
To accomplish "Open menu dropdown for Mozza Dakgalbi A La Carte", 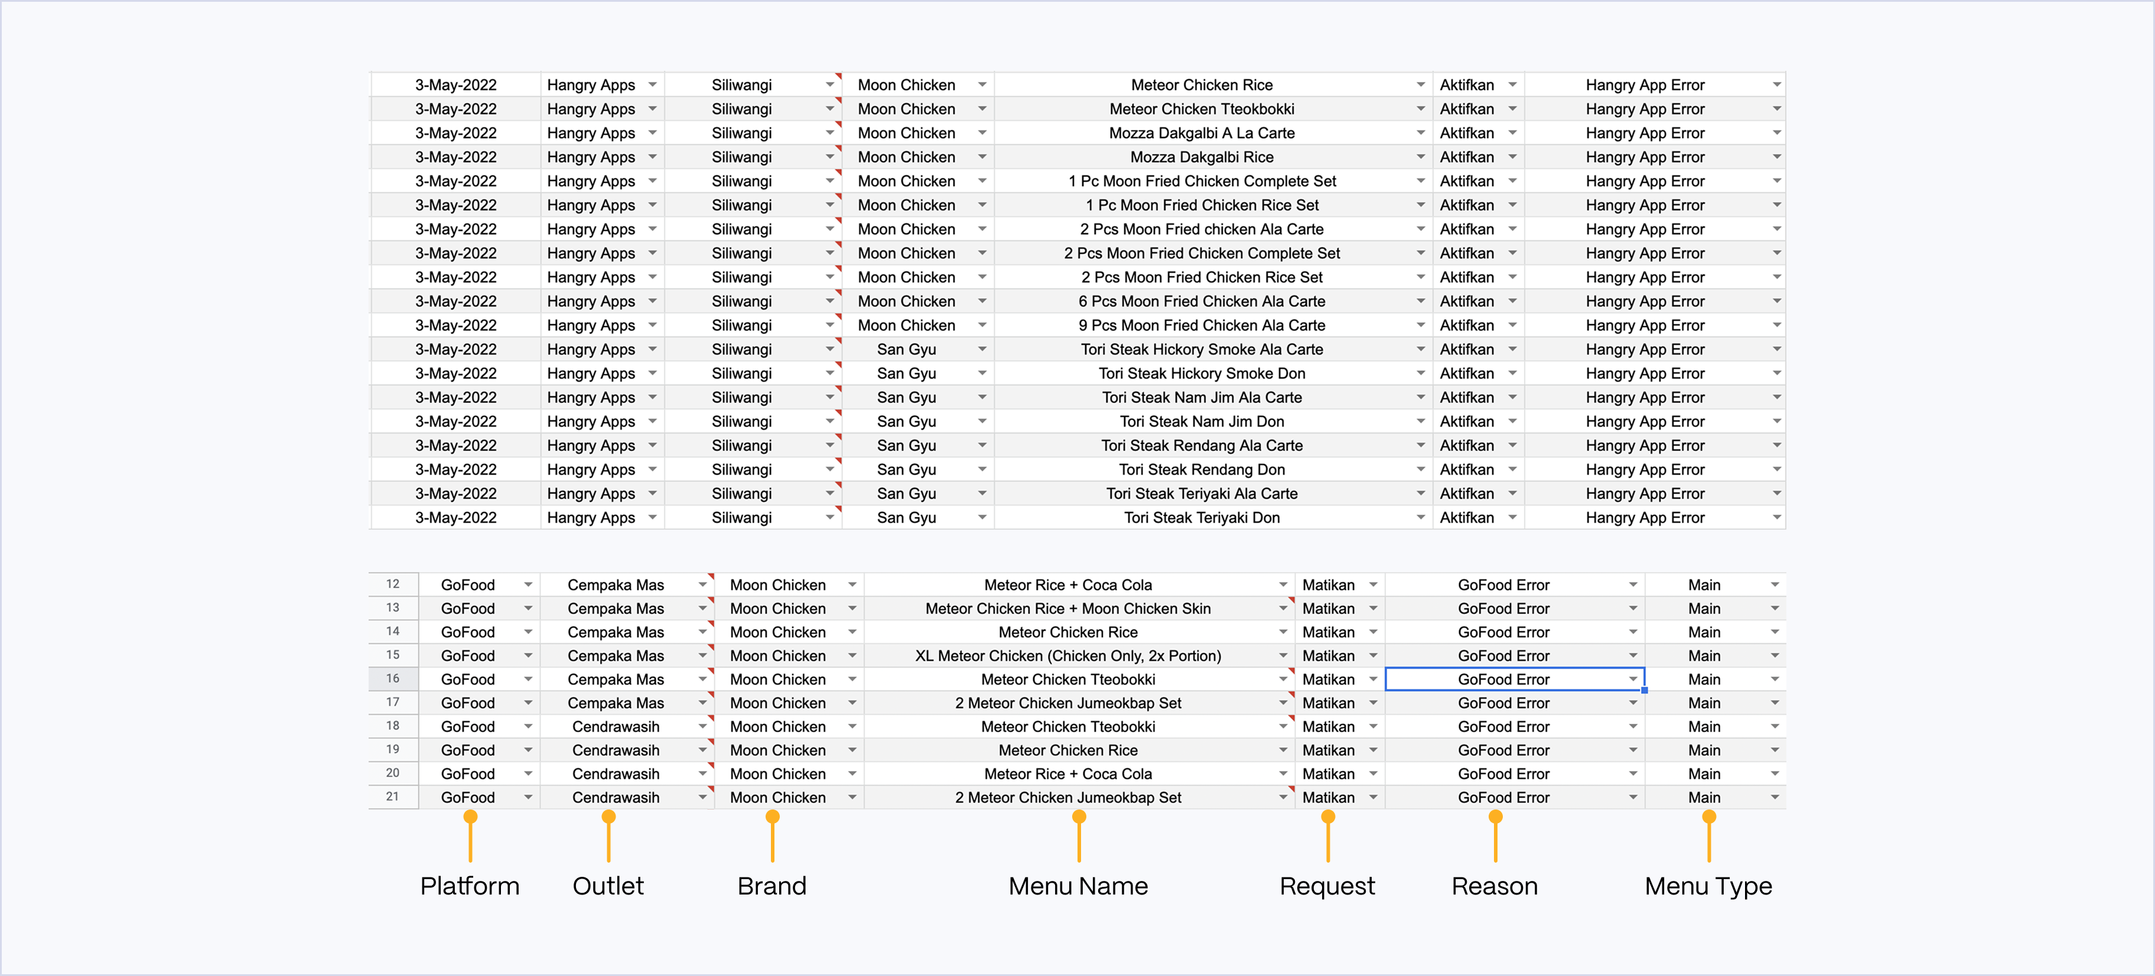I will click(x=1420, y=133).
